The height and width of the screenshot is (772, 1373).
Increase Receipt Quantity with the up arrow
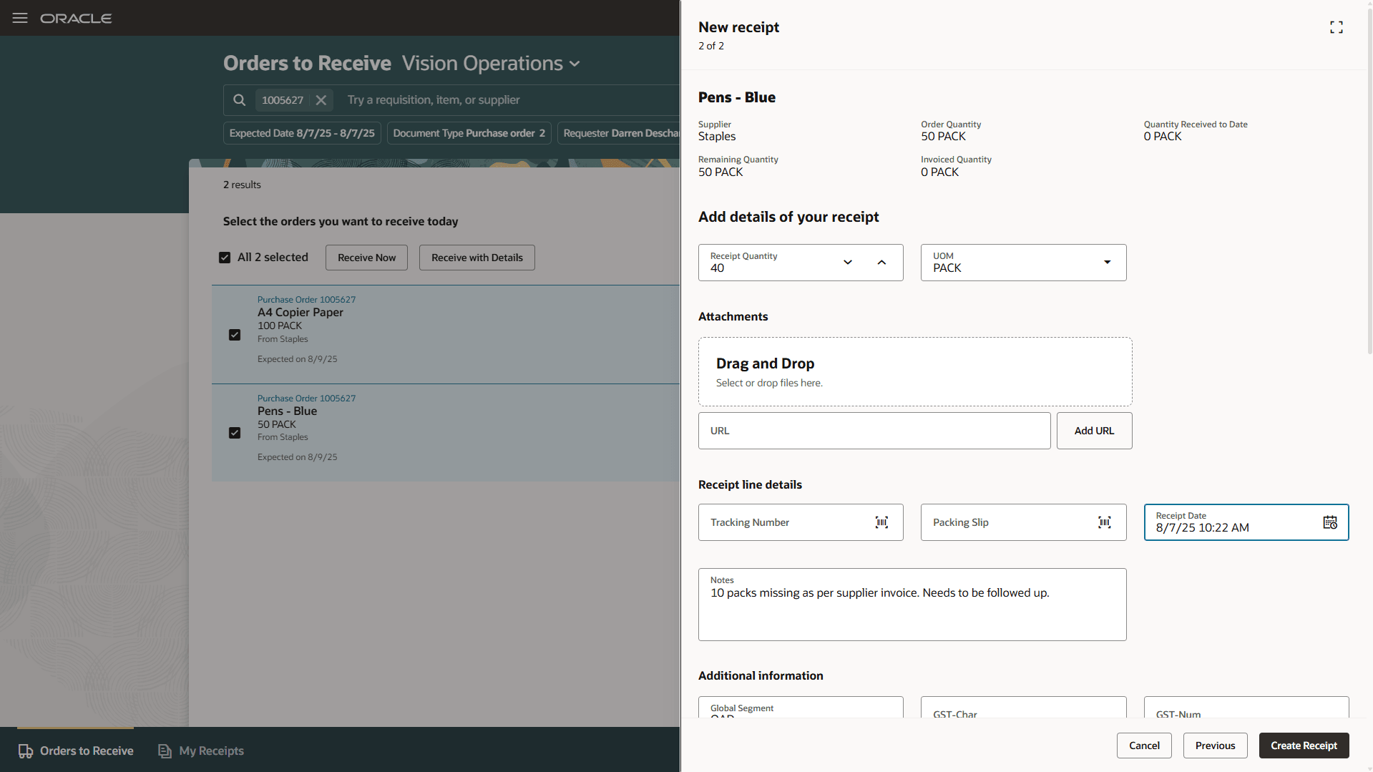pyautogui.click(x=881, y=262)
